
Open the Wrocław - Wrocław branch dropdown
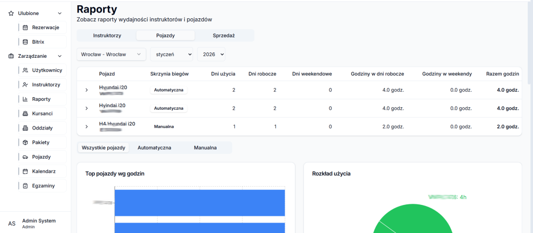(x=111, y=54)
